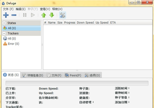The image size is (154, 108).
Task: Click the 健康度 label
Action: pos(84,98)
